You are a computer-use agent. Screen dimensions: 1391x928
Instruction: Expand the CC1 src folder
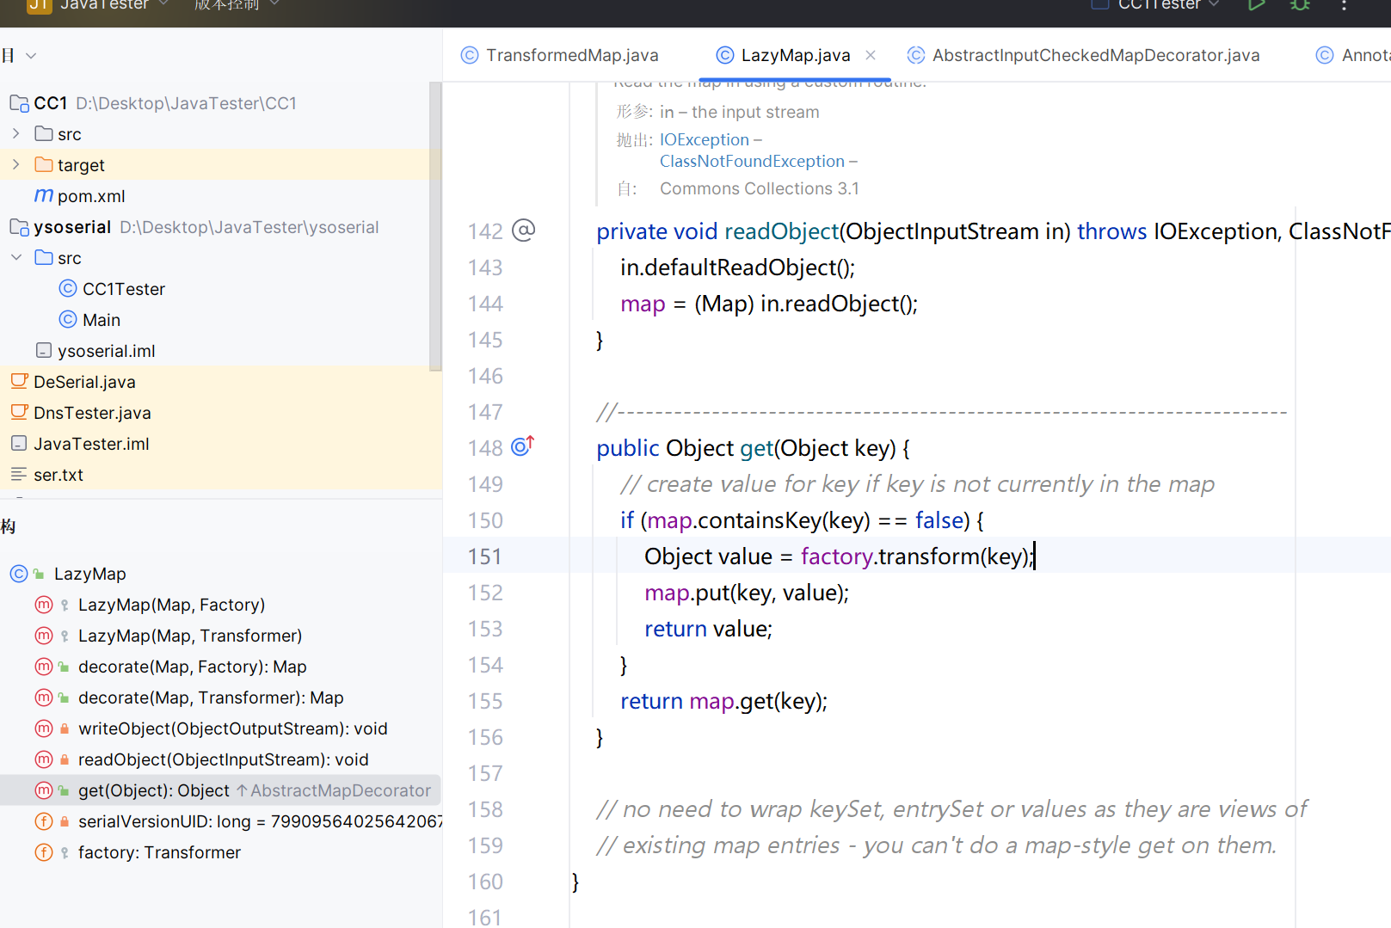[16, 134]
